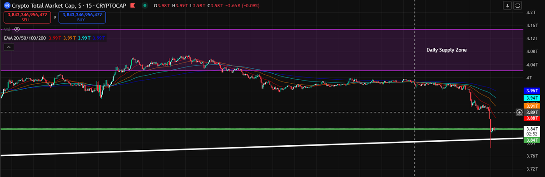The height and width of the screenshot is (177, 545).
Task: Click the Crypto Total Market Cap symbol logo
Action: (7, 5)
